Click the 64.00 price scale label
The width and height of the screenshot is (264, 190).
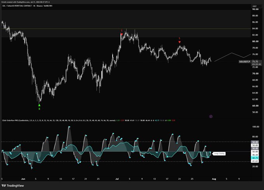coord(255,93)
